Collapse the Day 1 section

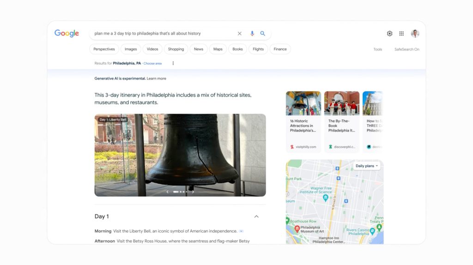click(x=256, y=217)
